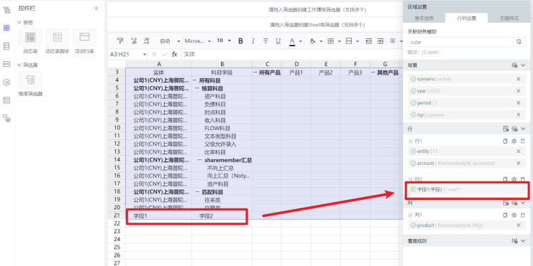Screen dimensions: 533x266
Task: Decrease indent in toolbar
Action: pyautogui.click(x=368, y=41)
